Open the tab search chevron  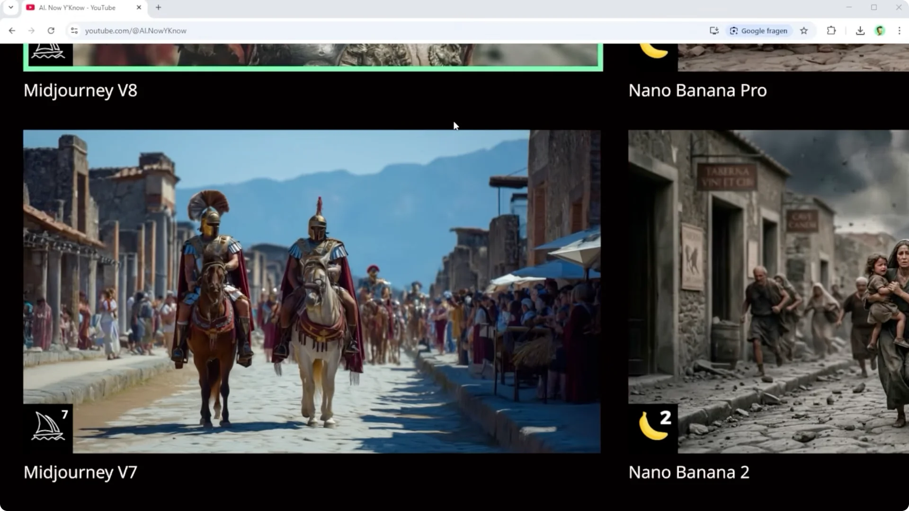10,8
